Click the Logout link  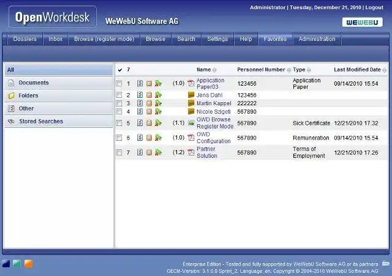point(374,7)
